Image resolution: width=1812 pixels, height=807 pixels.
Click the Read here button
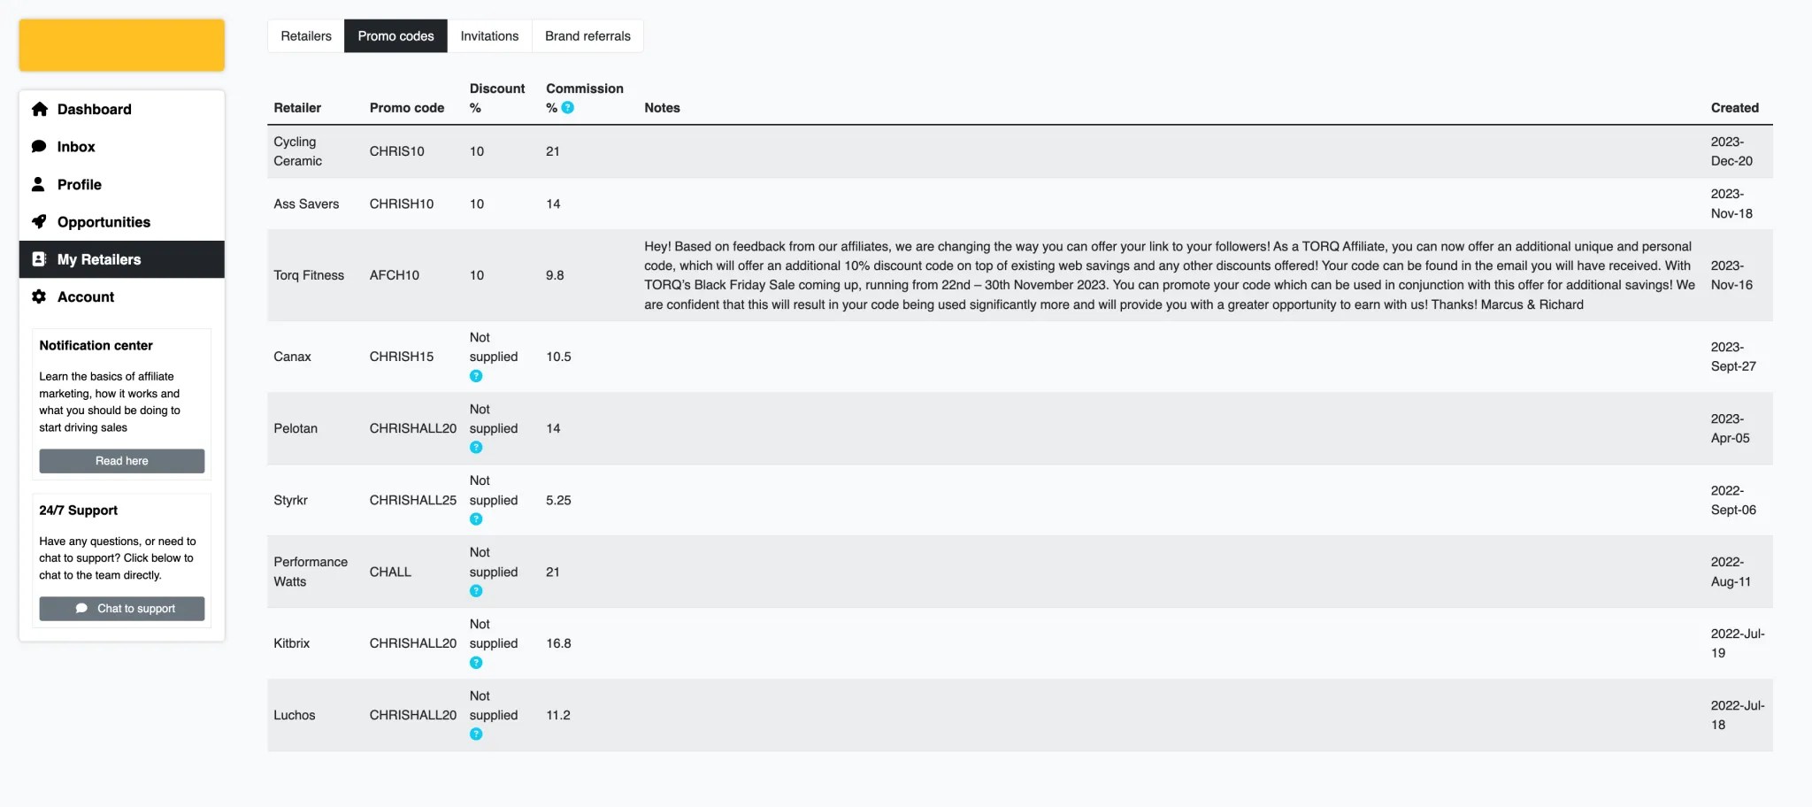(x=122, y=461)
